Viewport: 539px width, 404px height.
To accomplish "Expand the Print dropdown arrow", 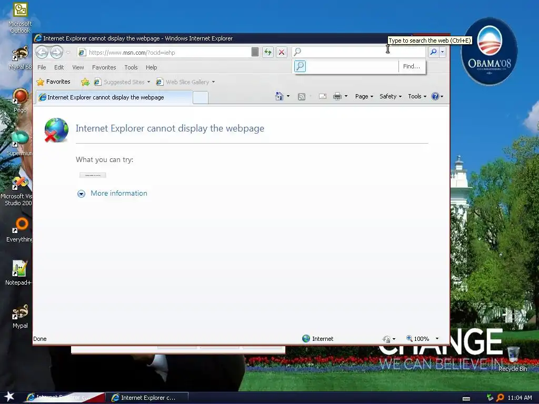I will [x=346, y=96].
